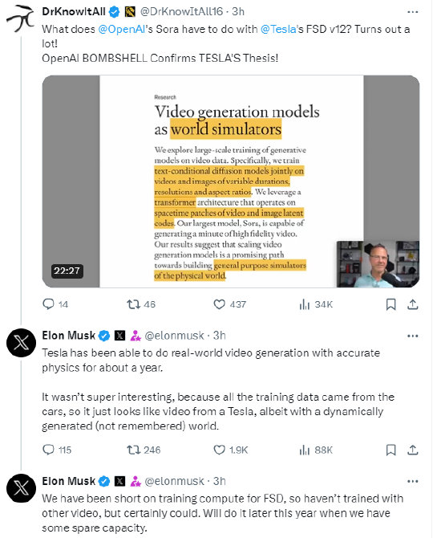Open more menu on Elon's first reply
This screenshot has height=538, width=441.
click(413, 336)
